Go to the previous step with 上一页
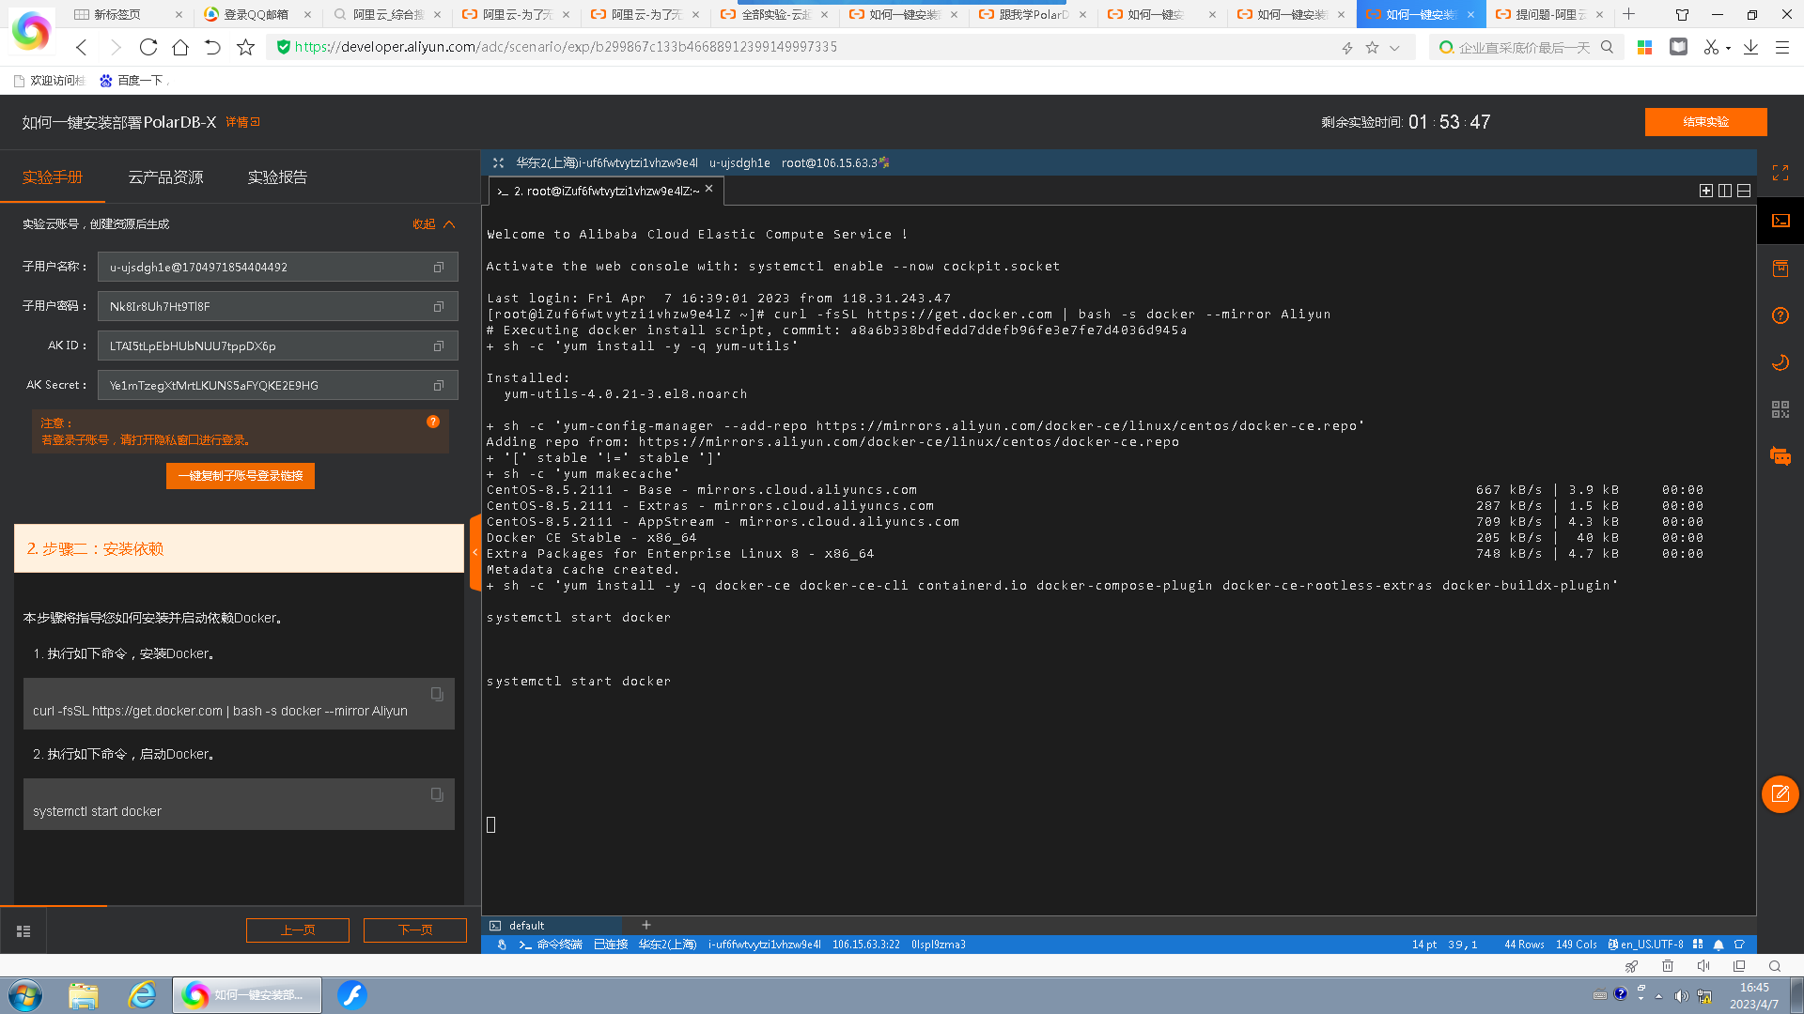 pos(298,930)
